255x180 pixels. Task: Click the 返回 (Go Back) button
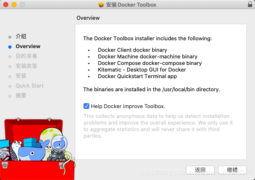[x=200, y=170]
